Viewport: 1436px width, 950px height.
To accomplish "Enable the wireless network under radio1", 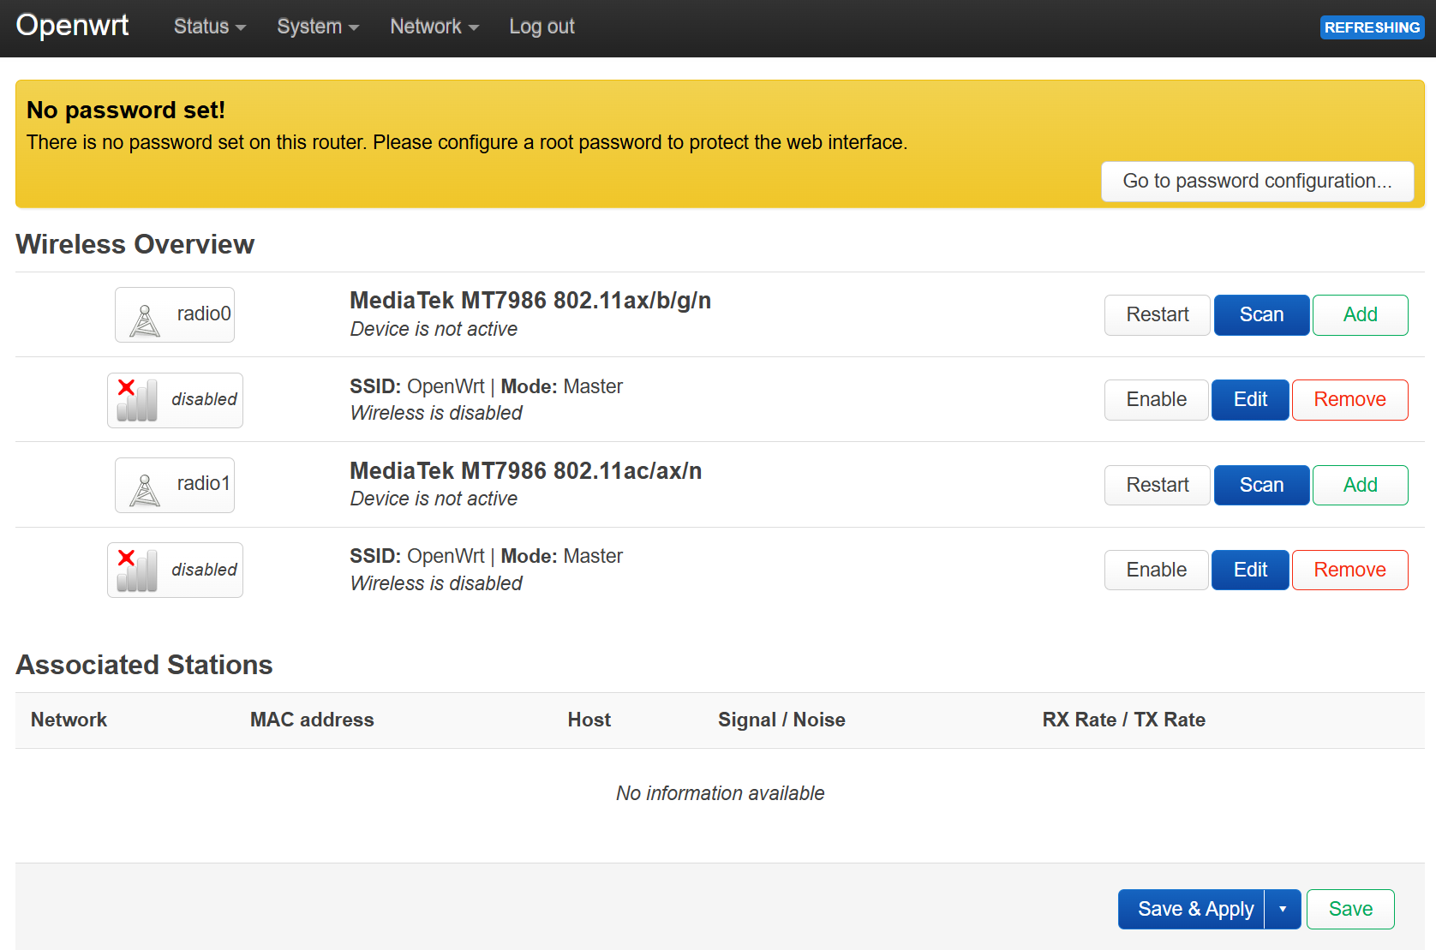I will pos(1156,571).
